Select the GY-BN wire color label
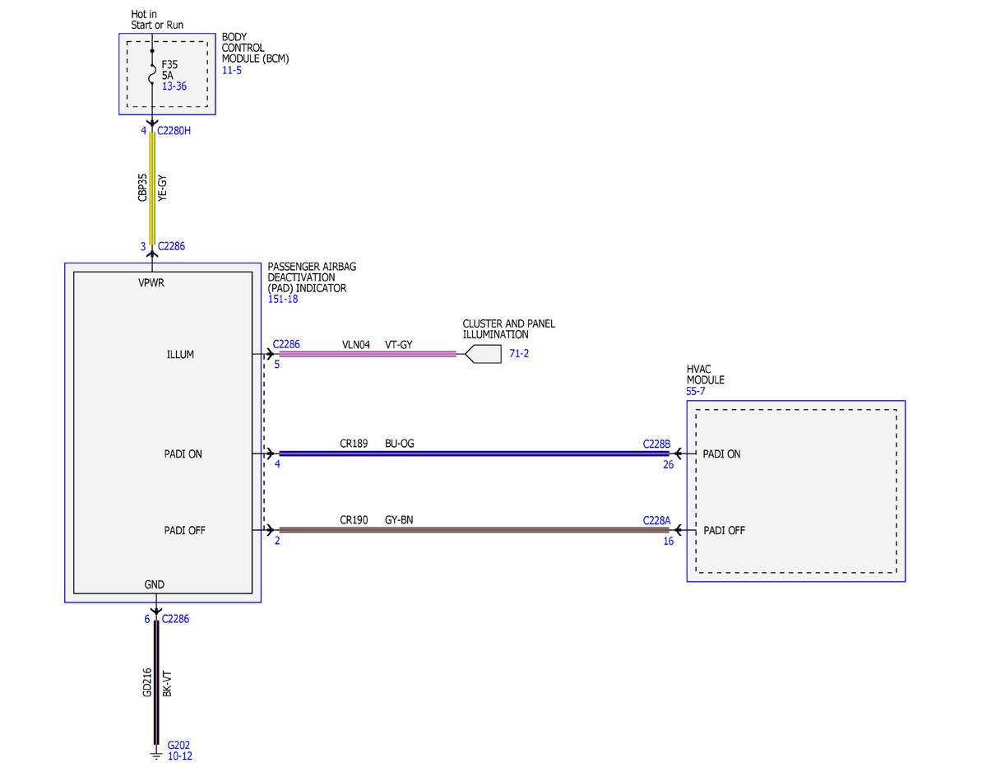 (x=399, y=520)
